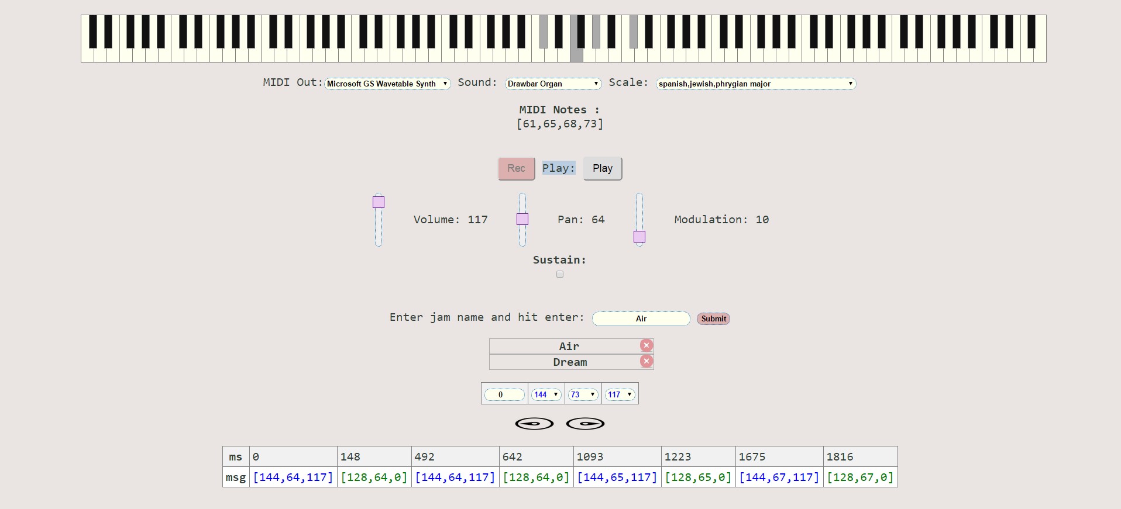The height and width of the screenshot is (509, 1121).
Task: Click the left-pointing disc arrow icon
Action: tap(534, 424)
